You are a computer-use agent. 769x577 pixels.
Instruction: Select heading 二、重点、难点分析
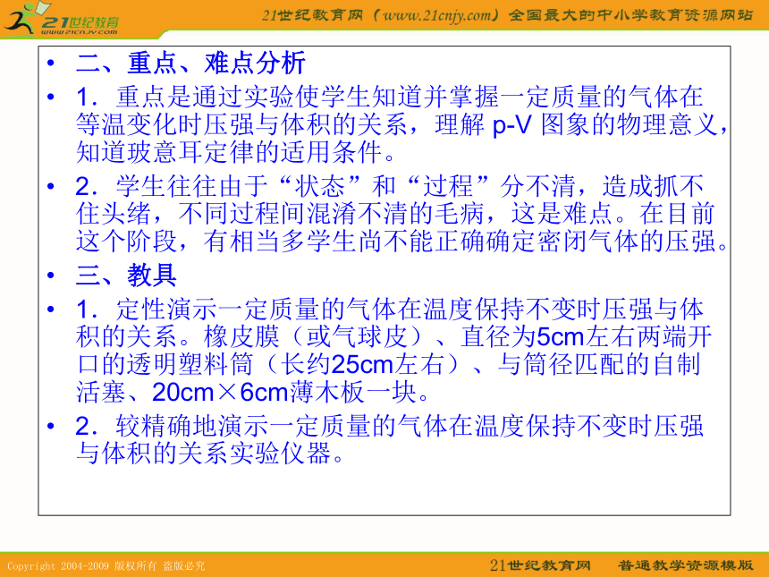click(190, 63)
